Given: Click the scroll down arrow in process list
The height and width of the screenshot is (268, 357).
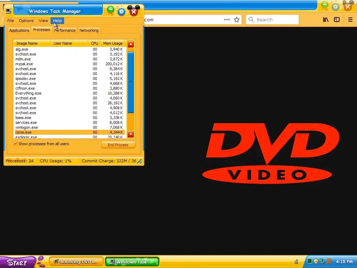Looking at the screenshot, I should 131,134.
